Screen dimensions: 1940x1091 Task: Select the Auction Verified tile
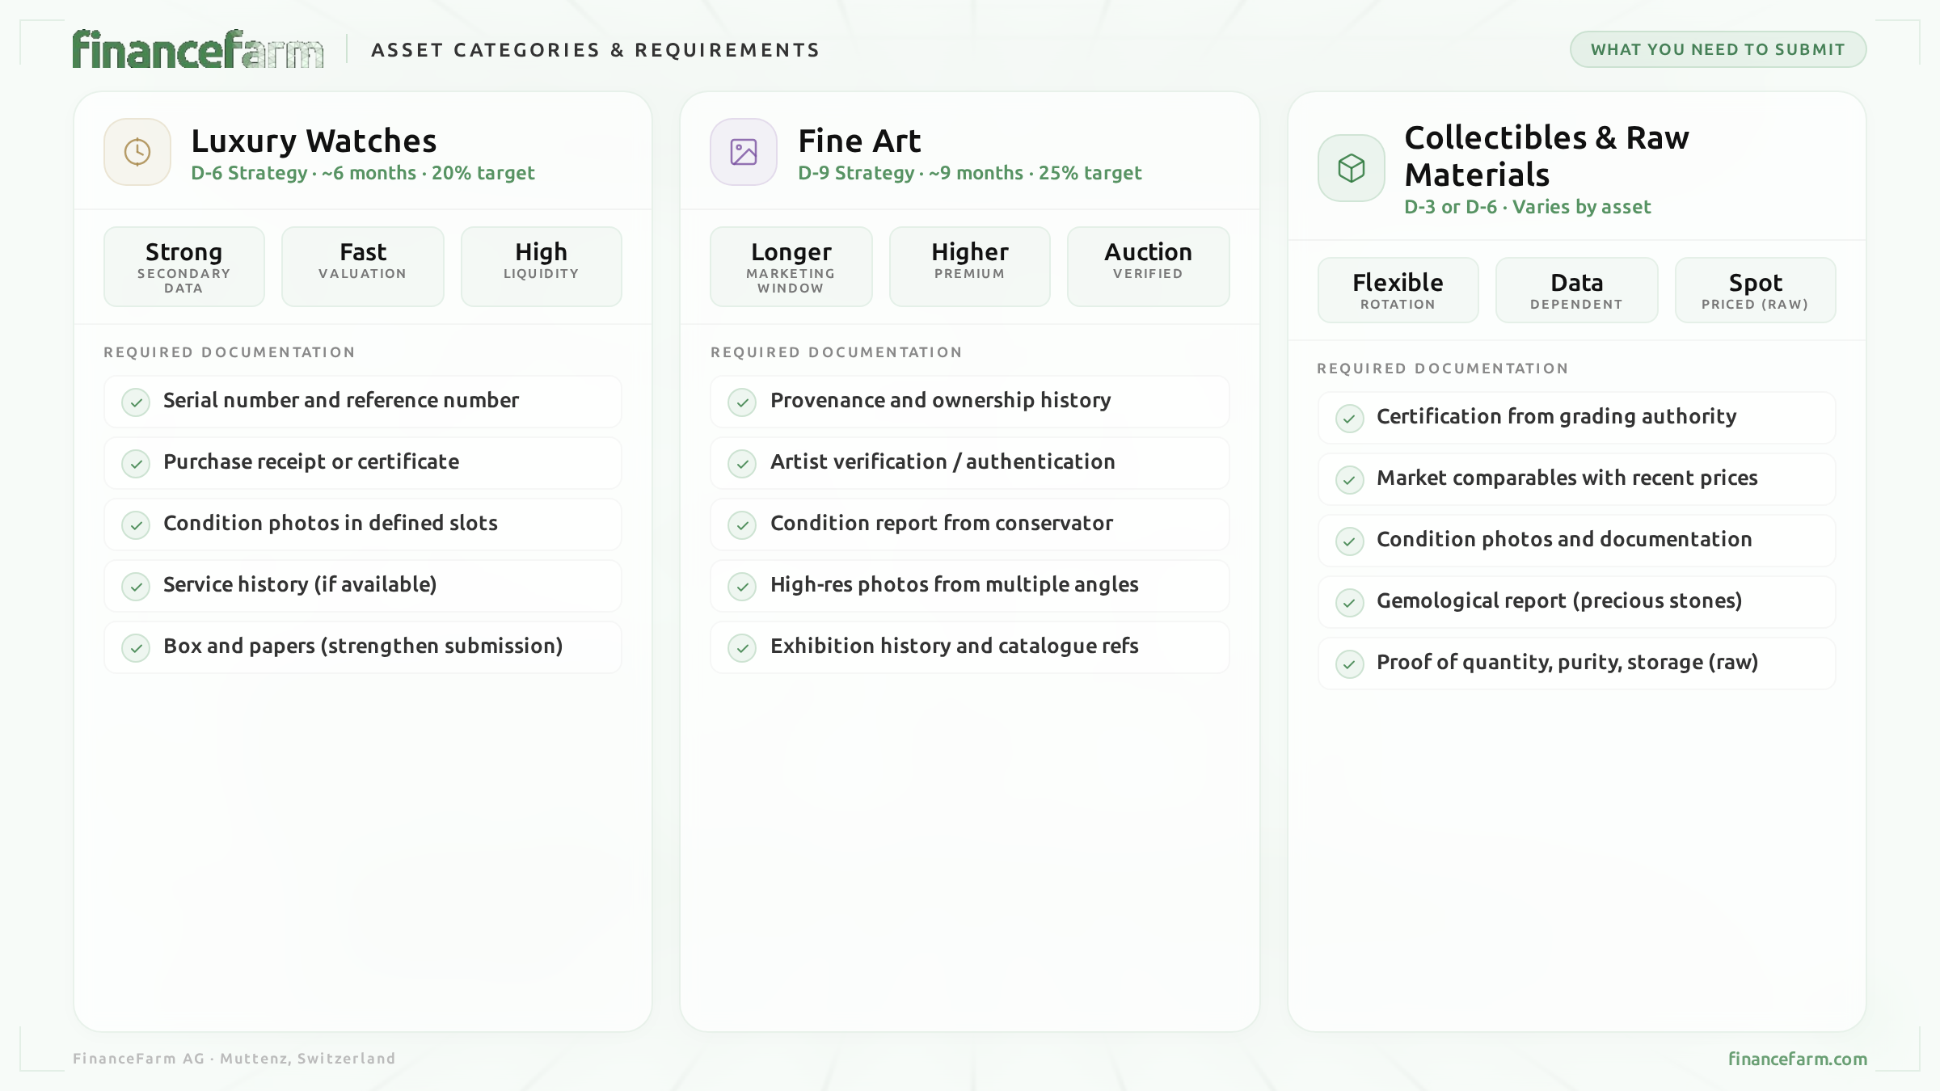pyautogui.click(x=1148, y=267)
